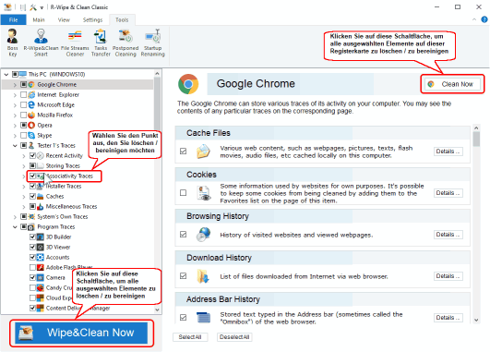
Task: Click the Address Bar History icon
Action: pyautogui.click(x=203, y=317)
